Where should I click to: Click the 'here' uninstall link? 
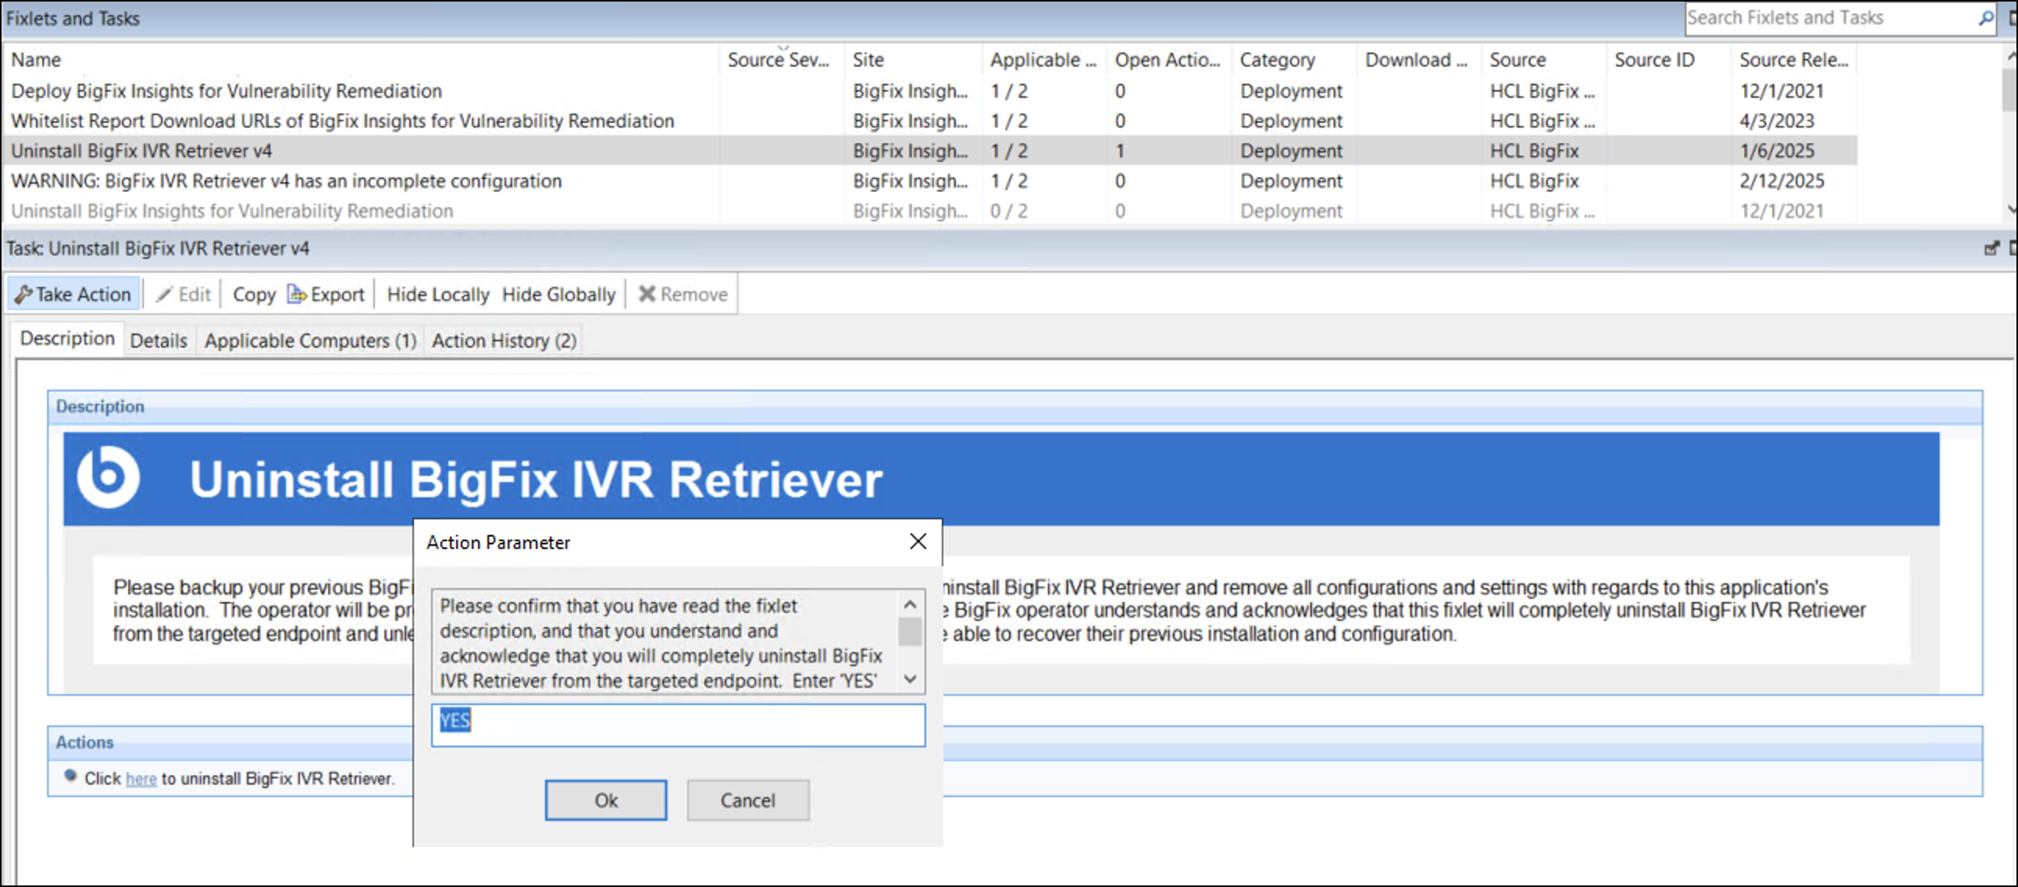point(141,779)
